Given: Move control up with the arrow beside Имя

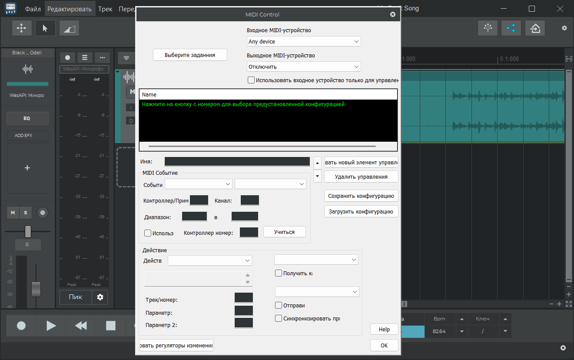Looking at the screenshot, I should coord(317,163).
